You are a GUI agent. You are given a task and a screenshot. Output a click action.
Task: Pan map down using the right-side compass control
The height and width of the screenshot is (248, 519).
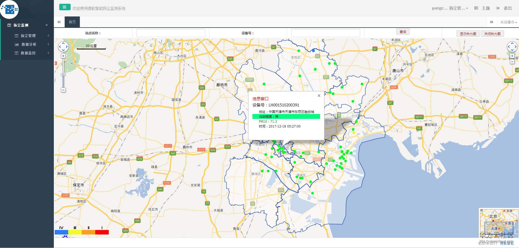[512, 50]
